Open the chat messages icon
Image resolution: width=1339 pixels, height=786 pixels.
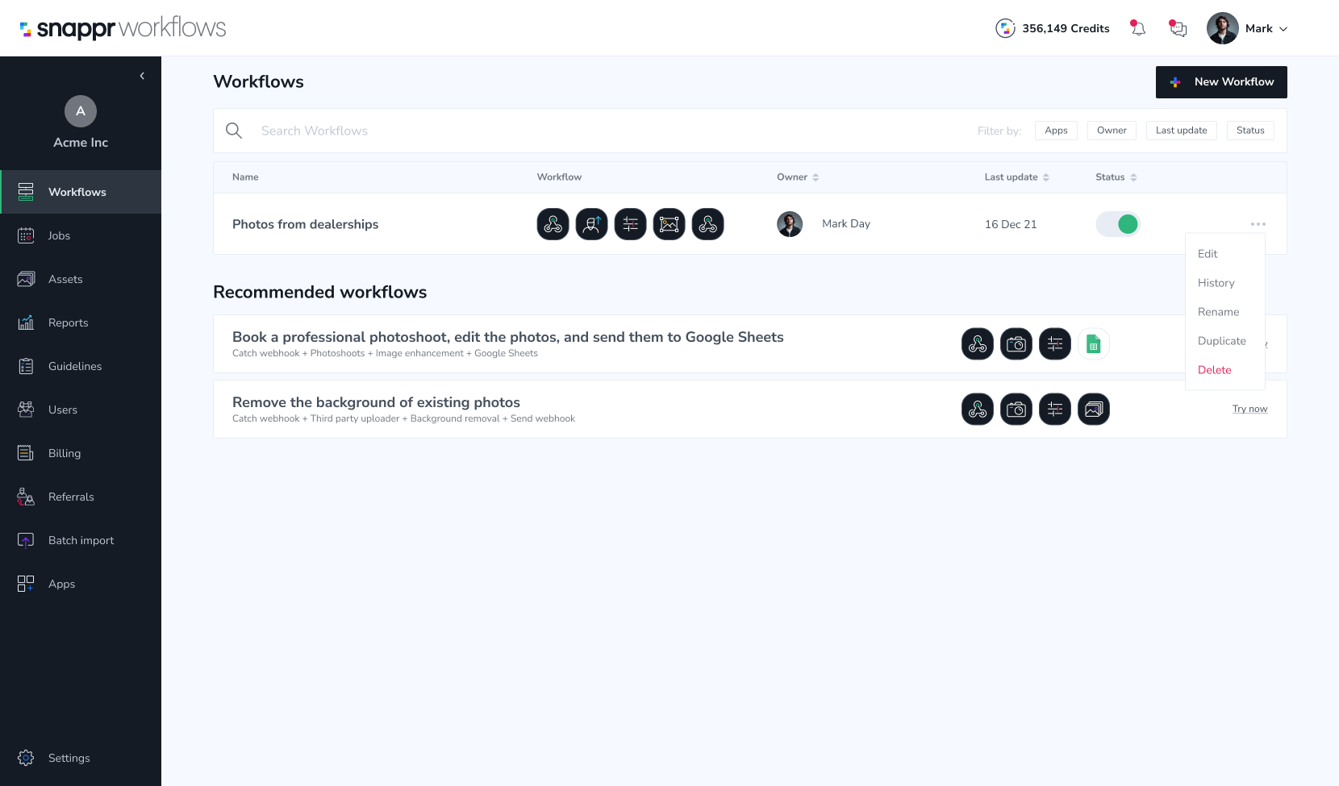tap(1178, 28)
